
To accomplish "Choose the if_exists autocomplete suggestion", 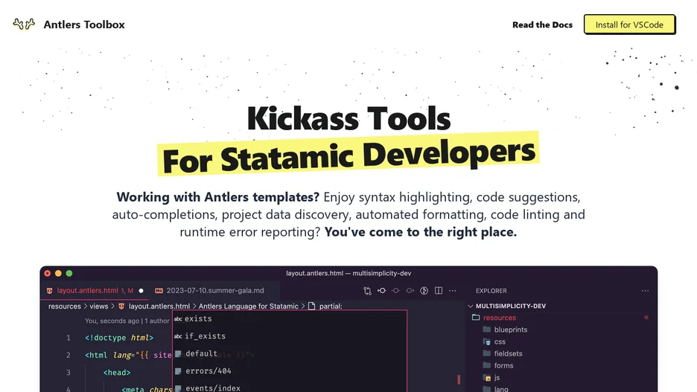I will pos(290,336).
